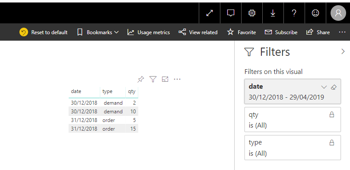Click the 'Filters on this visual' label
This screenshot has width=350, height=170.
click(x=274, y=72)
